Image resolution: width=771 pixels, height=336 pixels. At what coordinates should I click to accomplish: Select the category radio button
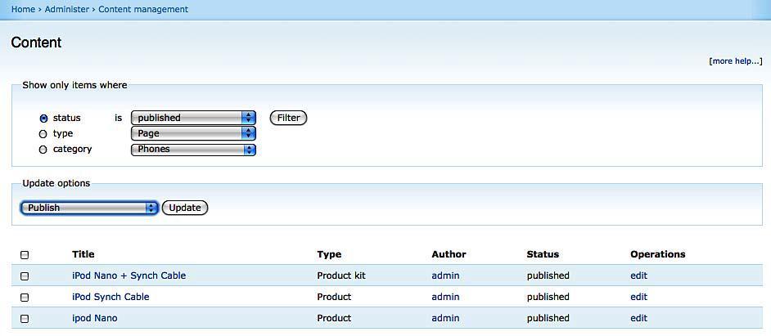pyautogui.click(x=43, y=150)
